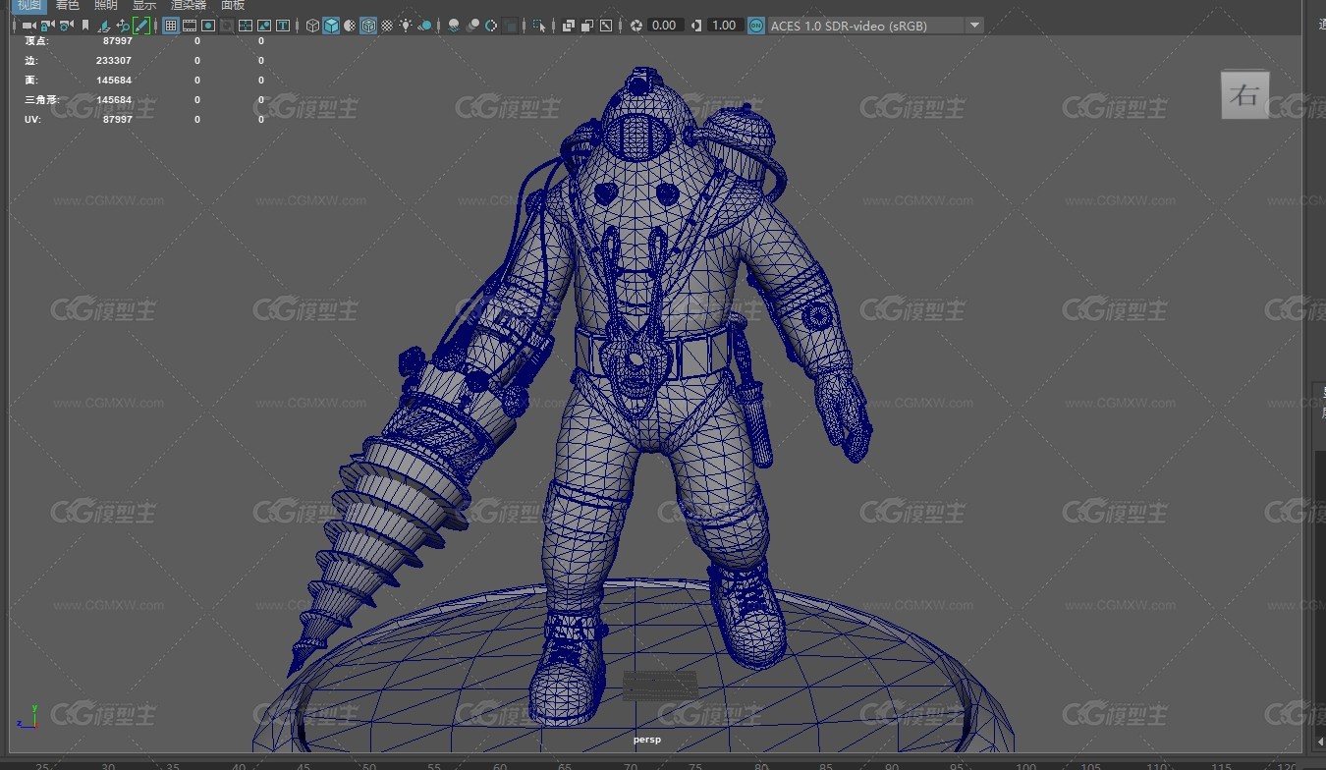The image size is (1326, 770).
Task: Open the ACES 1.0 SDR-video dropdown
Action: click(x=875, y=26)
